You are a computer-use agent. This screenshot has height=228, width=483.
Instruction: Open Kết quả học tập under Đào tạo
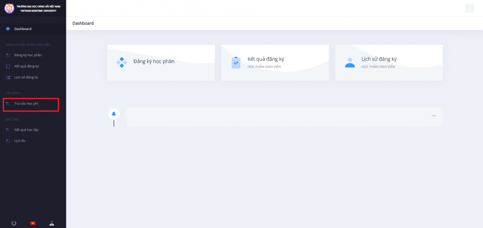click(26, 130)
